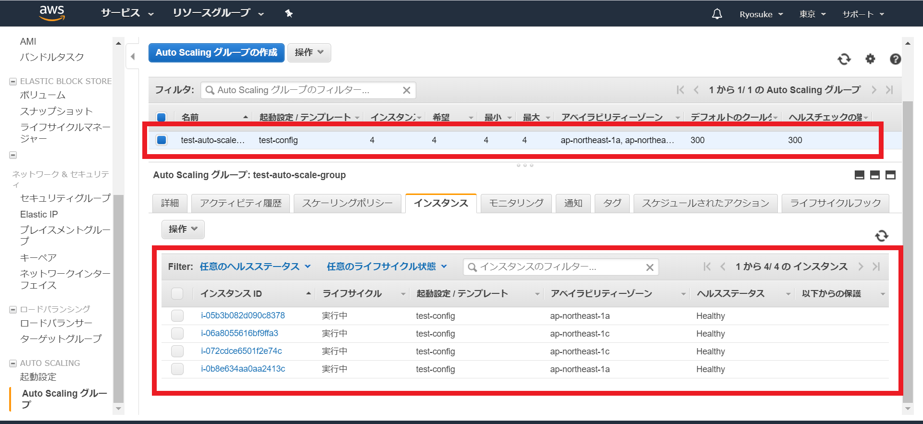The height and width of the screenshot is (424, 923).
Task: Refresh the Auto Scaling groups list
Action: click(844, 59)
